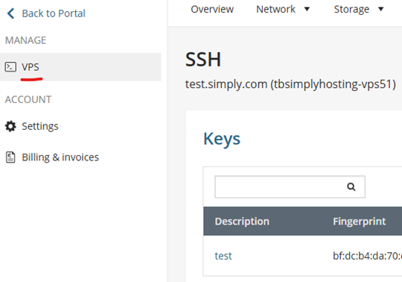Viewport: 402px width, 282px height.
Task: Click the Settings gear icon
Action: (10, 126)
